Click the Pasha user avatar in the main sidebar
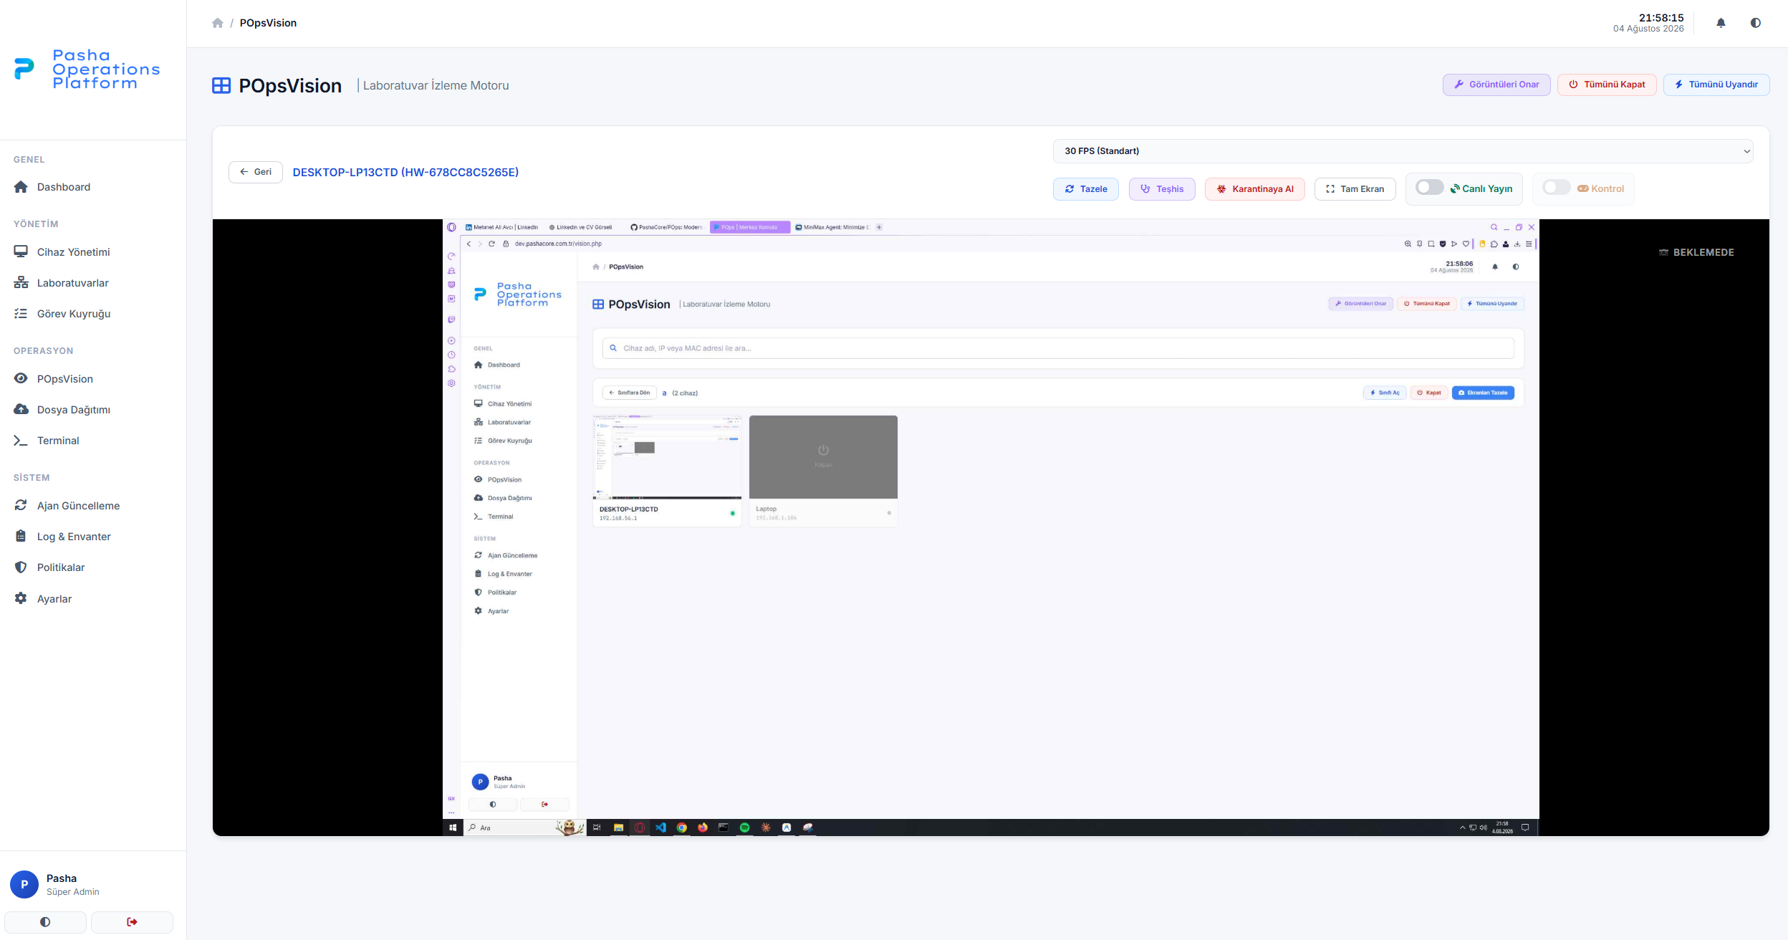This screenshot has width=1788, height=940. (24, 884)
